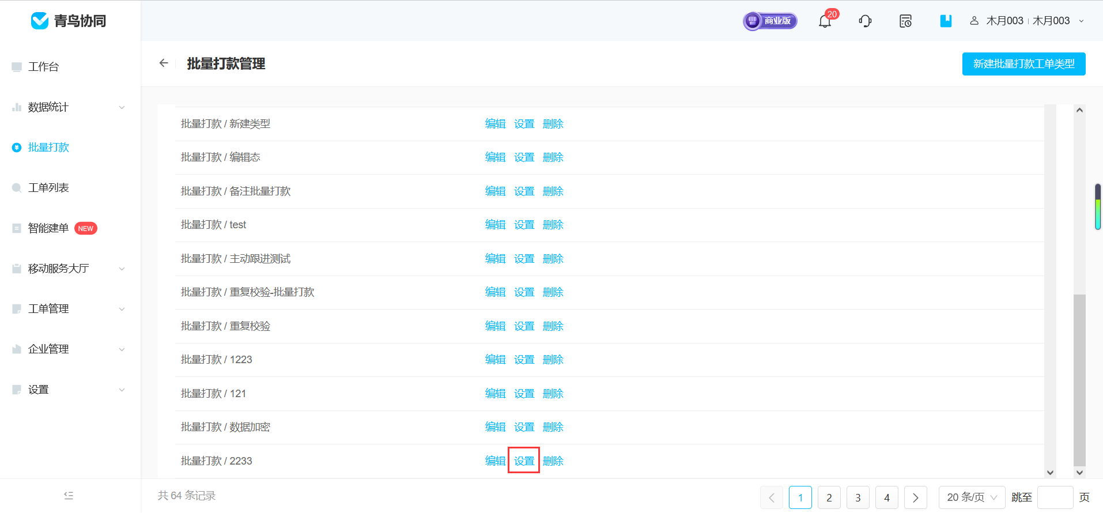Click the 青鸟协同 logo
1103x513 pixels.
point(69,21)
